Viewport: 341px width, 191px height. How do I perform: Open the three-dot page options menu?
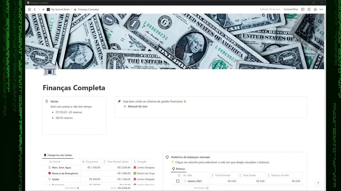point(321,9)
